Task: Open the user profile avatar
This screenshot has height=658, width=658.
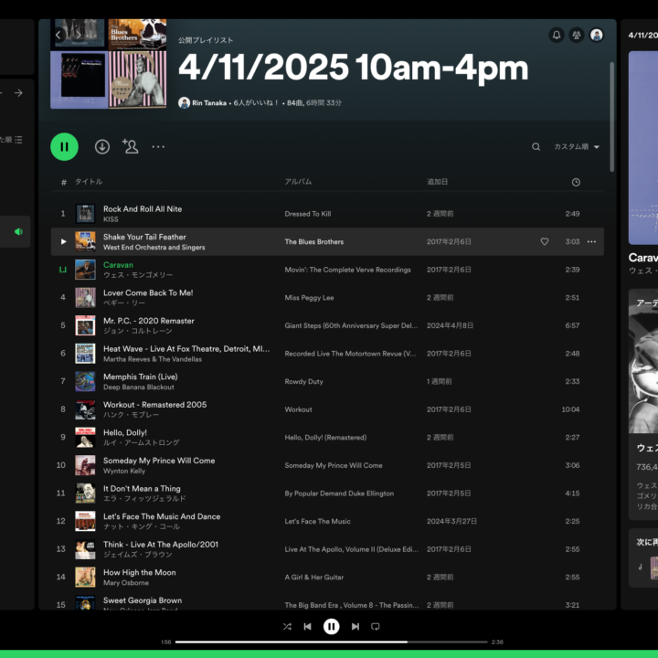Action: (x=596, y=35)
